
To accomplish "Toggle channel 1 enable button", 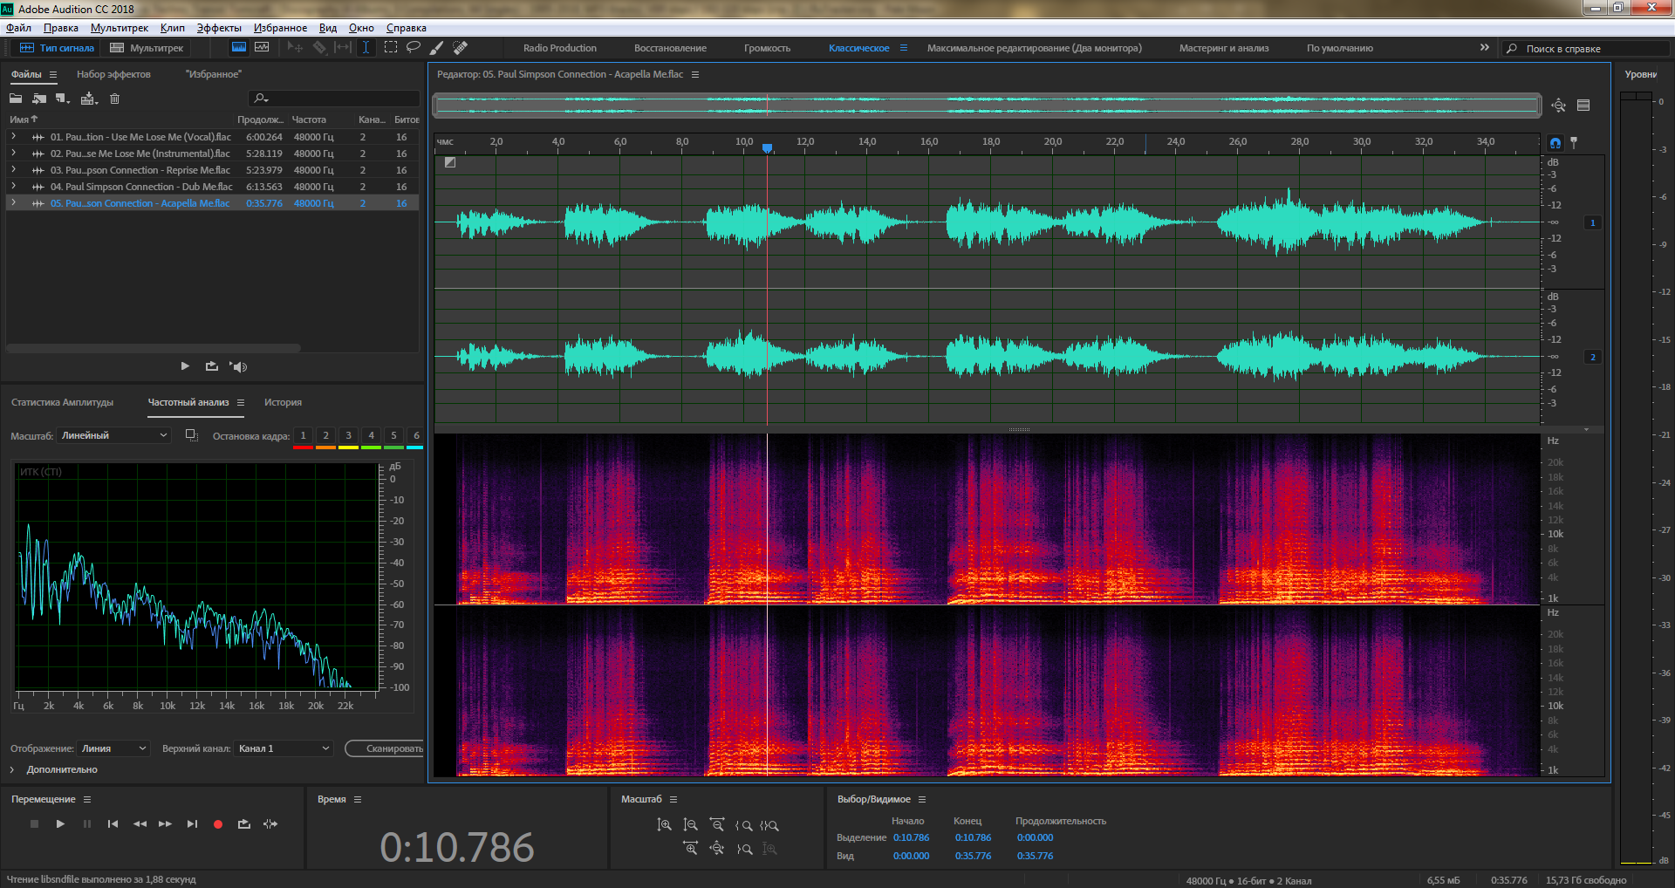I will pos(1593,222).
